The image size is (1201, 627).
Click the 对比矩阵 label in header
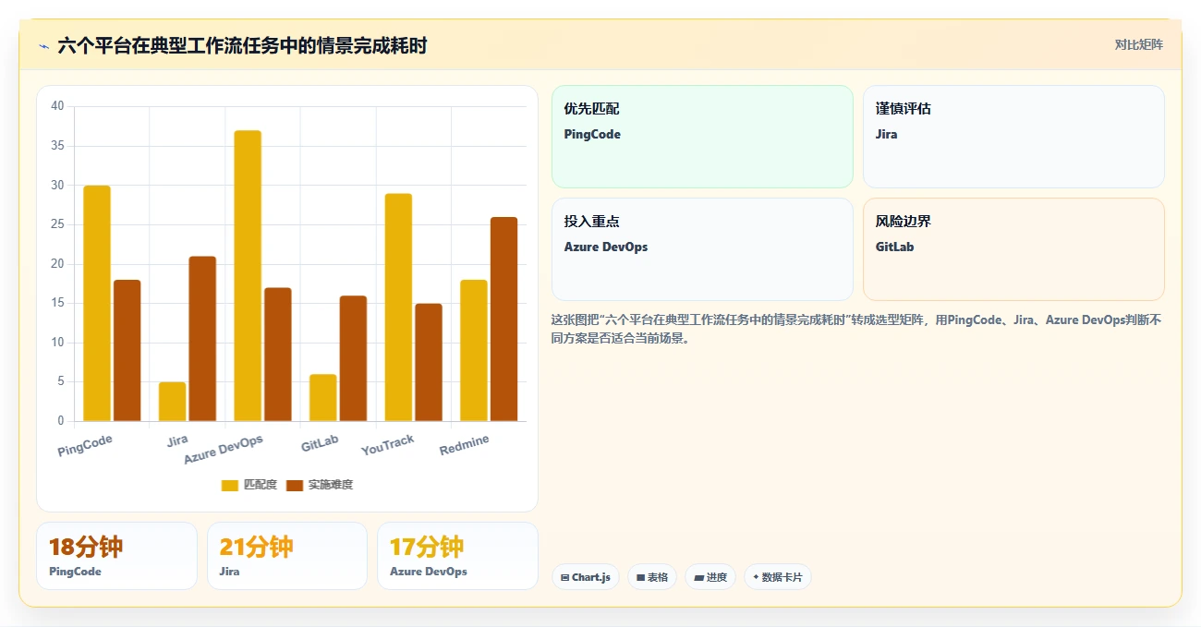tap(1139, 44)
